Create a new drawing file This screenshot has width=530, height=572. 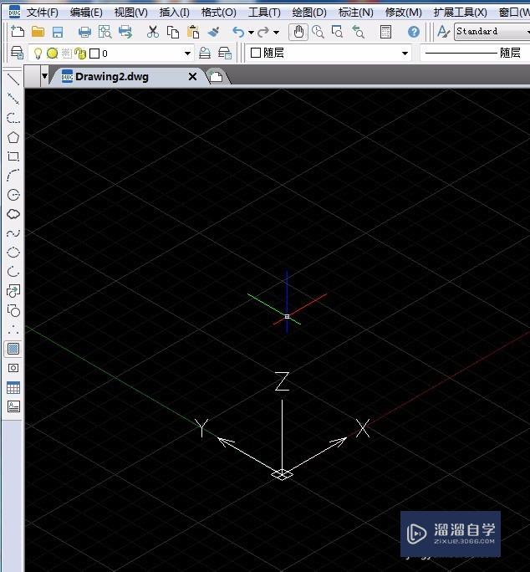tap(18, 32)
